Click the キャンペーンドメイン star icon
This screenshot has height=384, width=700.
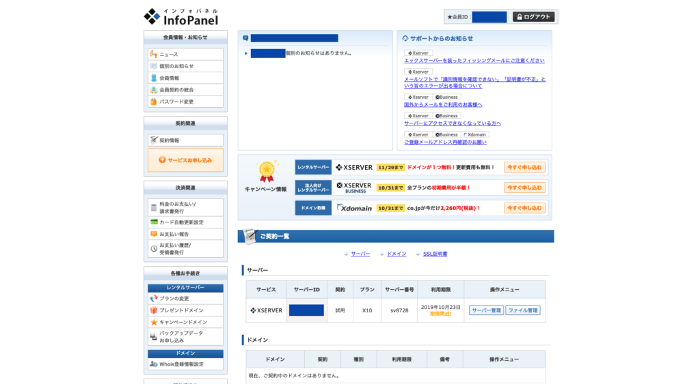click(x=154, y=322)
